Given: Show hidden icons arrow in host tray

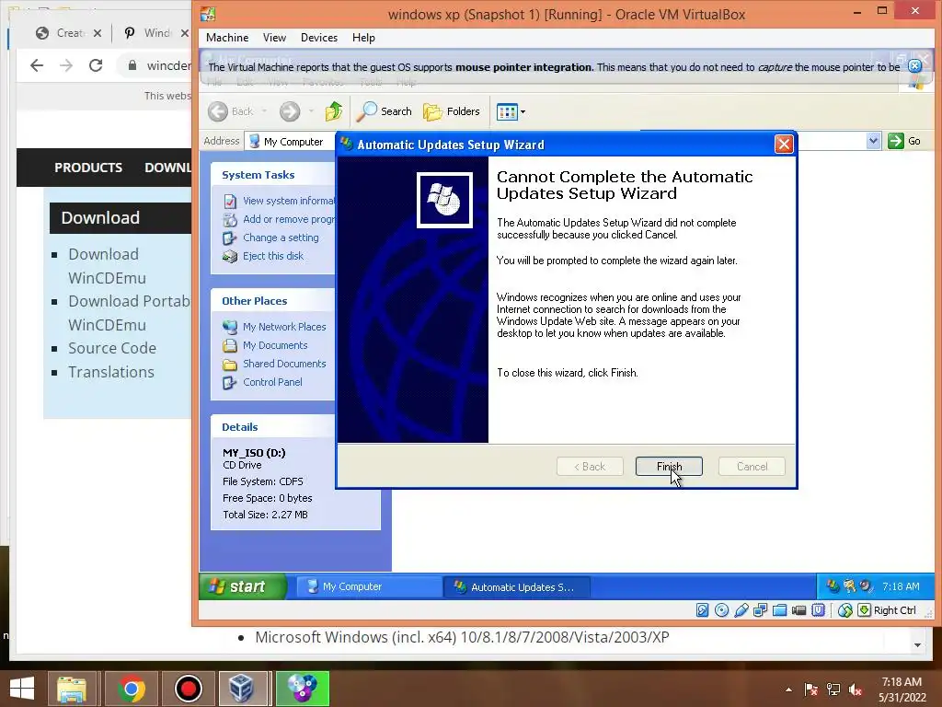Looking at the screenshot, I should (788, 690).
